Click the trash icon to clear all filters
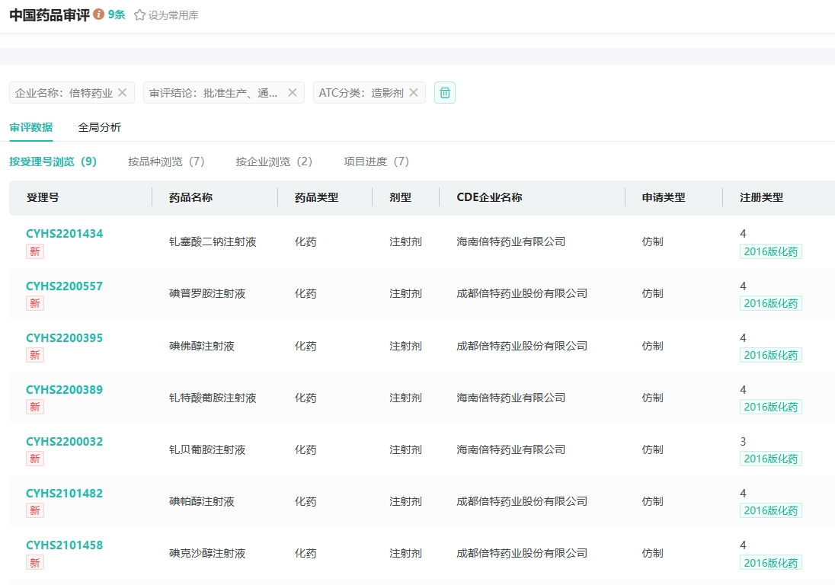835x585 pixels. tap(445, 93)
